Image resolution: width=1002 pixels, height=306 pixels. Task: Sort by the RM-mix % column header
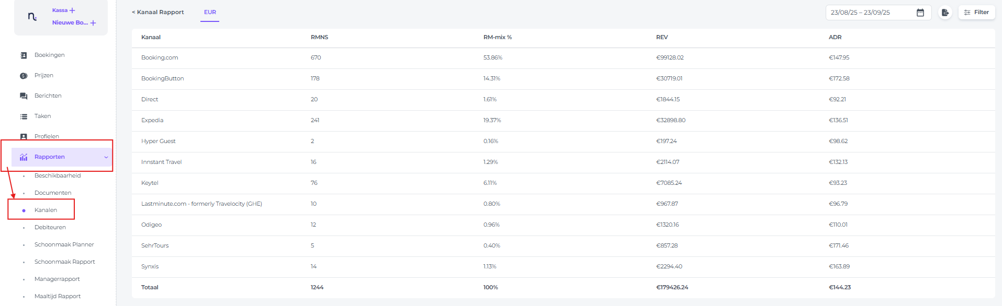coord(498,38)
